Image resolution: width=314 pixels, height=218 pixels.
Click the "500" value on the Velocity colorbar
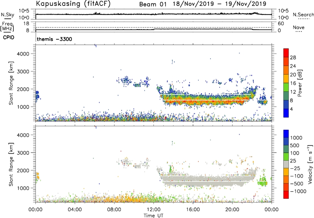[295, 146]
